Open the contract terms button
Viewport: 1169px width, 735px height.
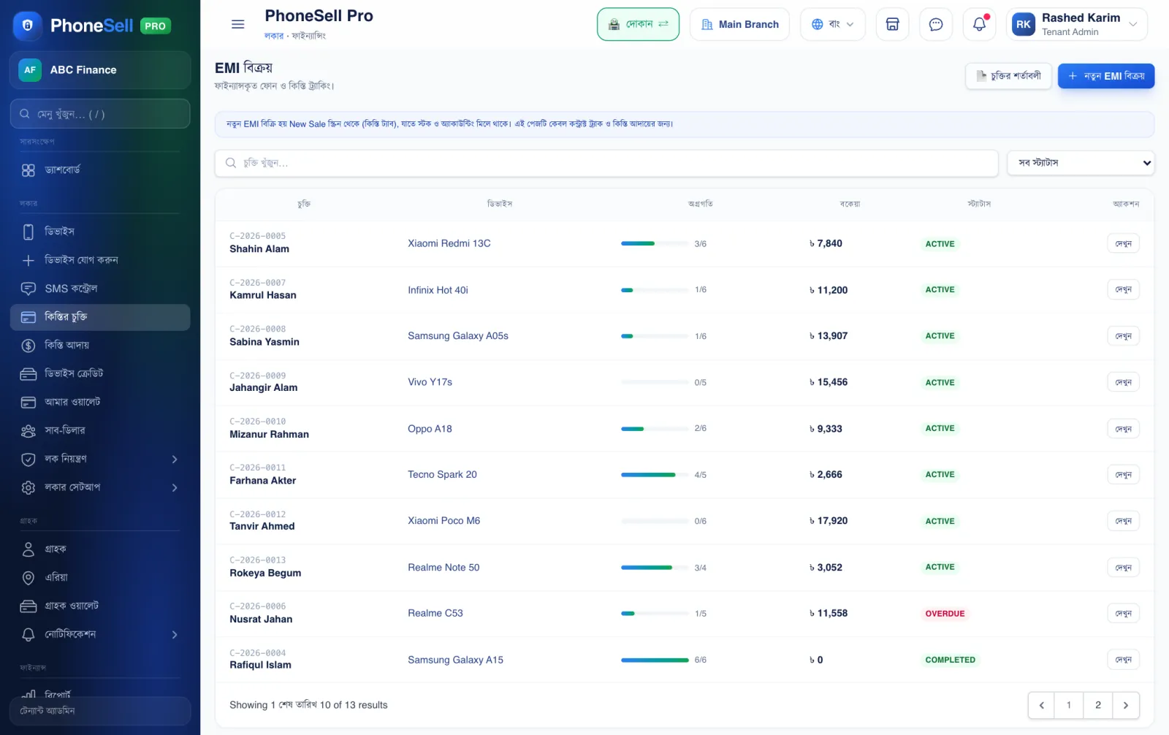(1008, 76)
